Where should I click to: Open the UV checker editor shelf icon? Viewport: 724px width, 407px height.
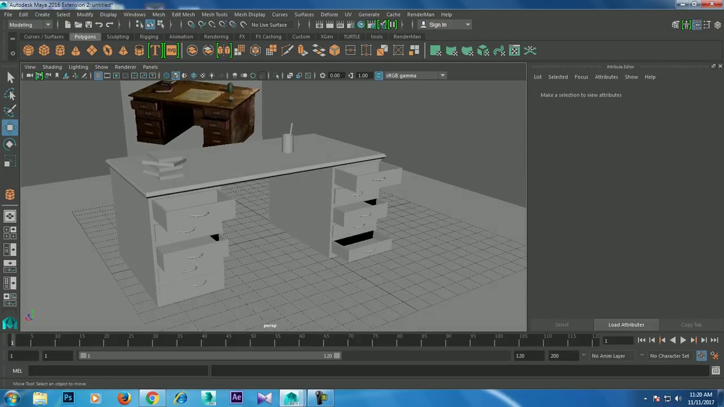(515, 51)
